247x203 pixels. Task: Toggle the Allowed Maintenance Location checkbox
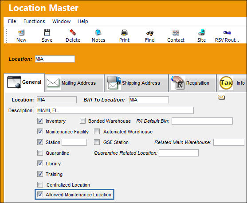(x=40, y=195)
